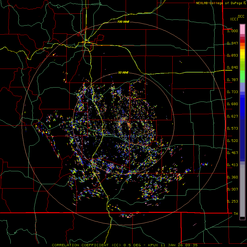Click the bright green color bar segment
The height and width of the screenshot is (247, 247).
coord(242,75)
